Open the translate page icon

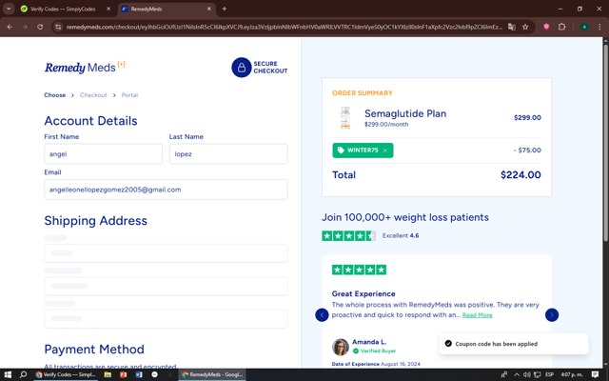point(512,27)
